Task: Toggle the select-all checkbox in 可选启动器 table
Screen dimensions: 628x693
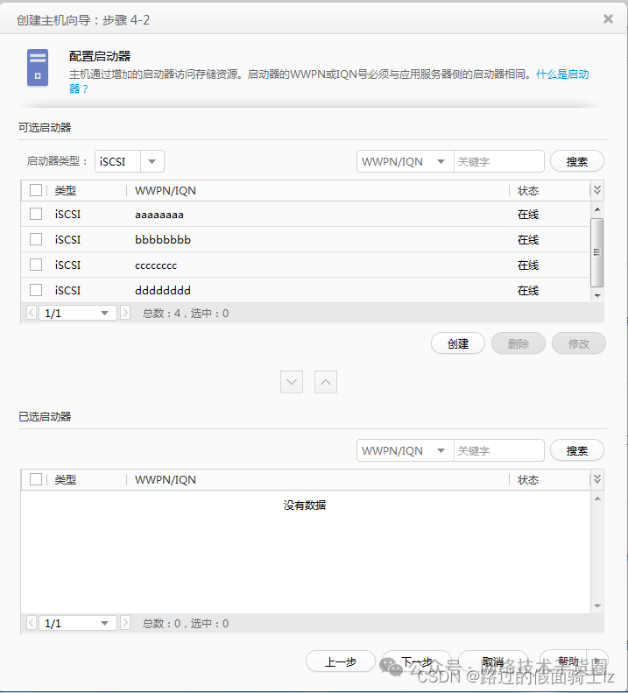Action: (x=36, y=190)
